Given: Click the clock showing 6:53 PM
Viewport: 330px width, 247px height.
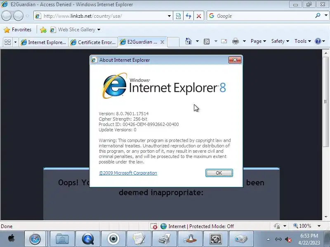Looking at the screenshot, I should [x=309, y=235].
